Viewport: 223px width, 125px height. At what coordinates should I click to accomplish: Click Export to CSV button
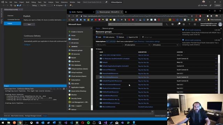pos(132,37)
